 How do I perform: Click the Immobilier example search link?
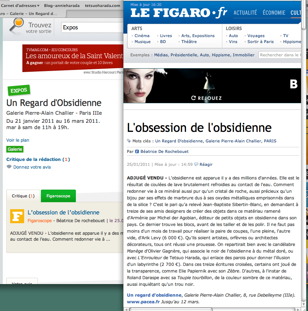244,55
